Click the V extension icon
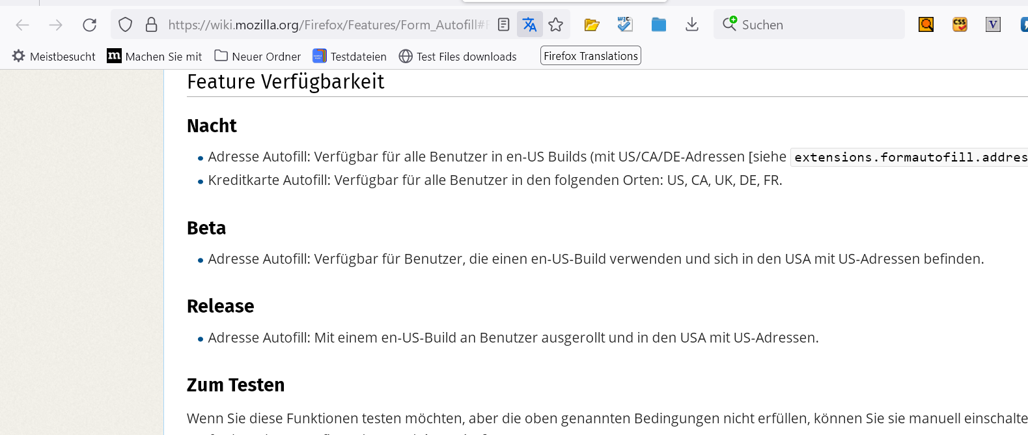This screenshot has width=1028, height=435. click(993, 25)
